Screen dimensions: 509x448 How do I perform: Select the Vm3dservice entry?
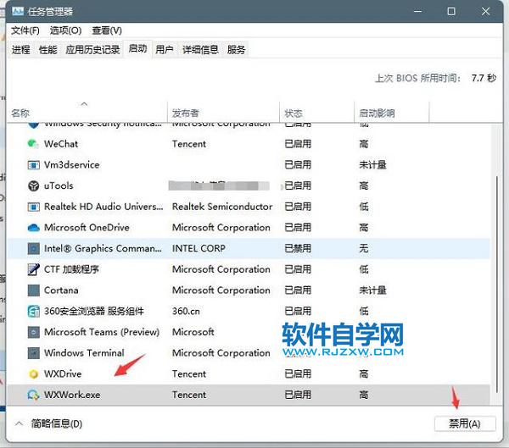coord(72,164)
